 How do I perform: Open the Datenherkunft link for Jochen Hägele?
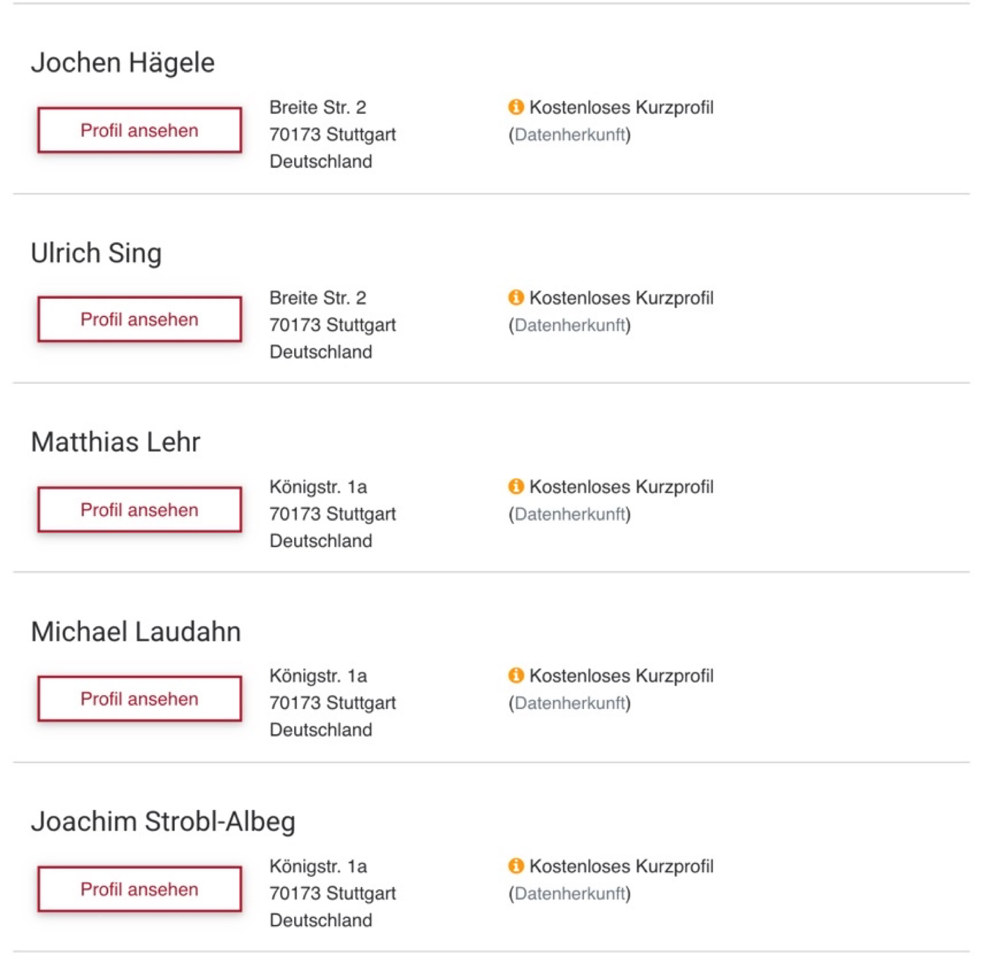(570, 135)
